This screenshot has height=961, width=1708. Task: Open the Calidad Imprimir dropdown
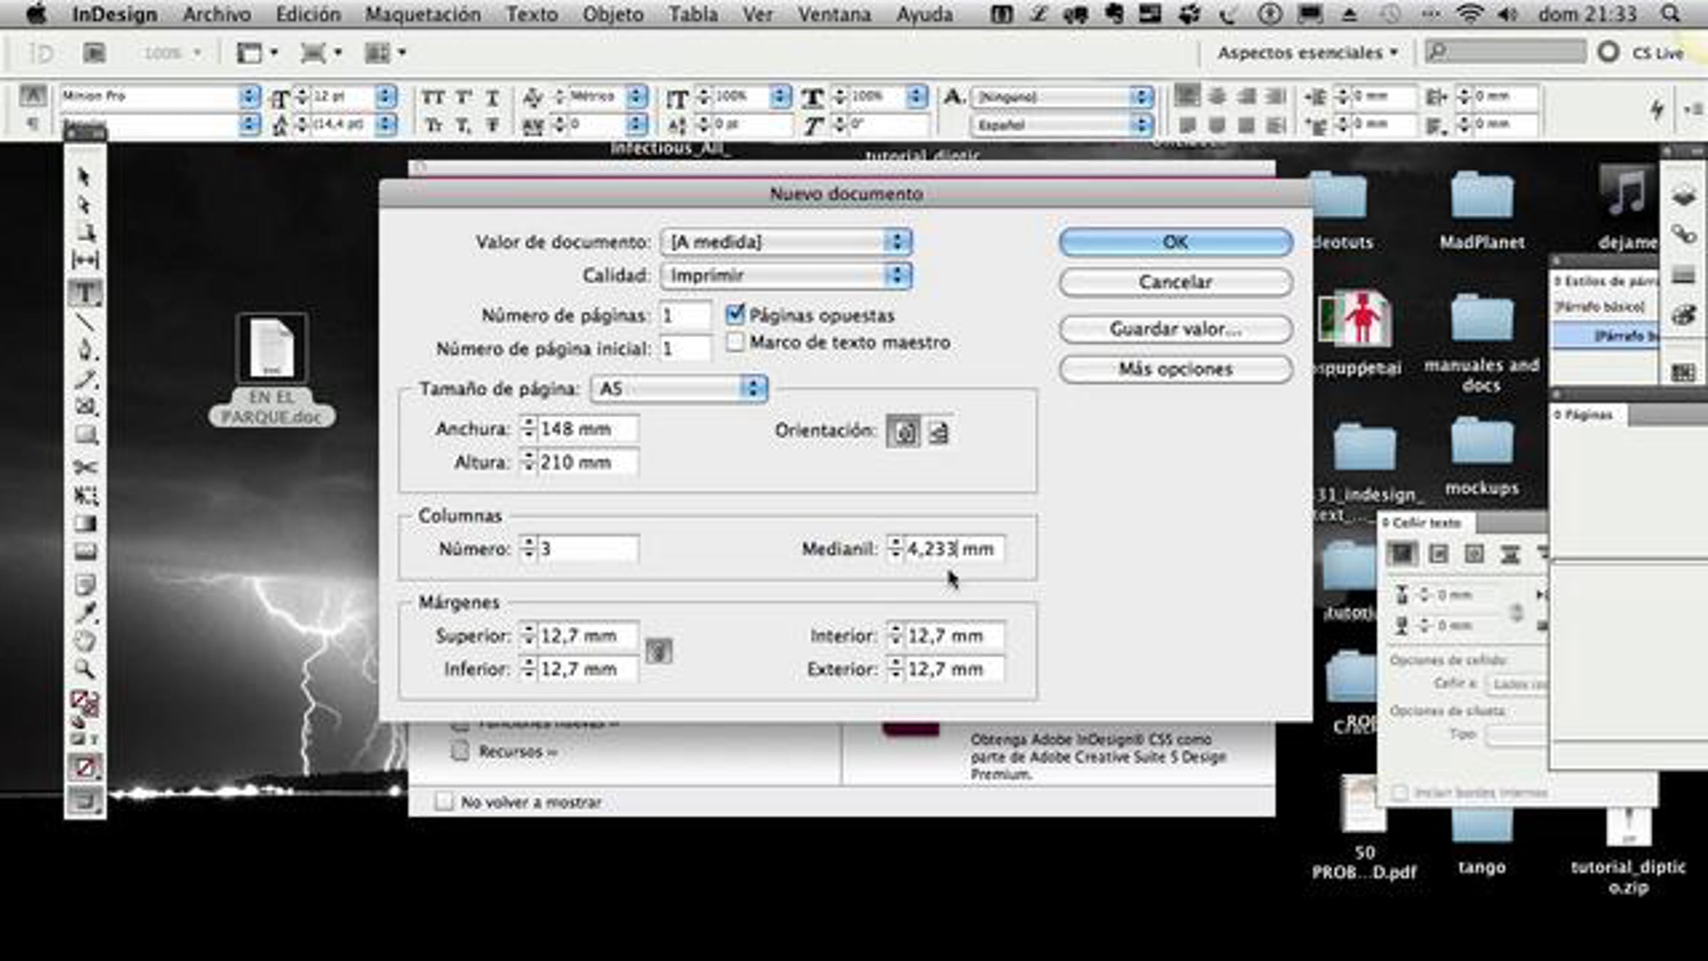786,275
